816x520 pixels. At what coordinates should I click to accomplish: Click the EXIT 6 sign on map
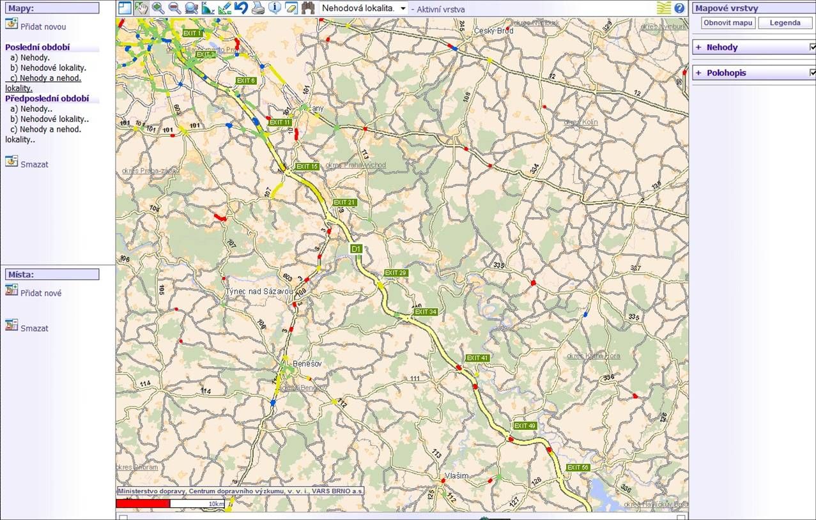(x=246, y=80)
